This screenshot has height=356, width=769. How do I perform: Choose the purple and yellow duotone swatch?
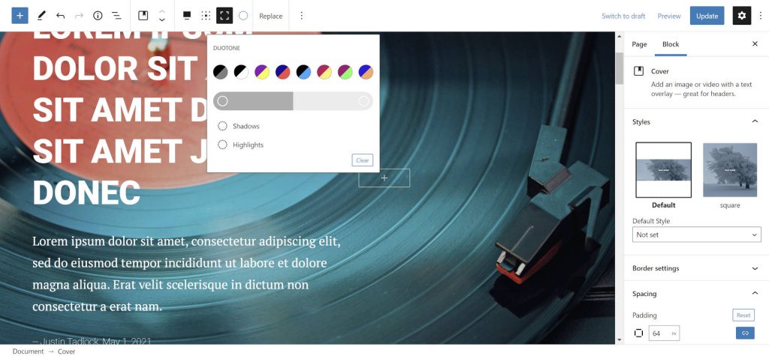[x=261, y=72]
